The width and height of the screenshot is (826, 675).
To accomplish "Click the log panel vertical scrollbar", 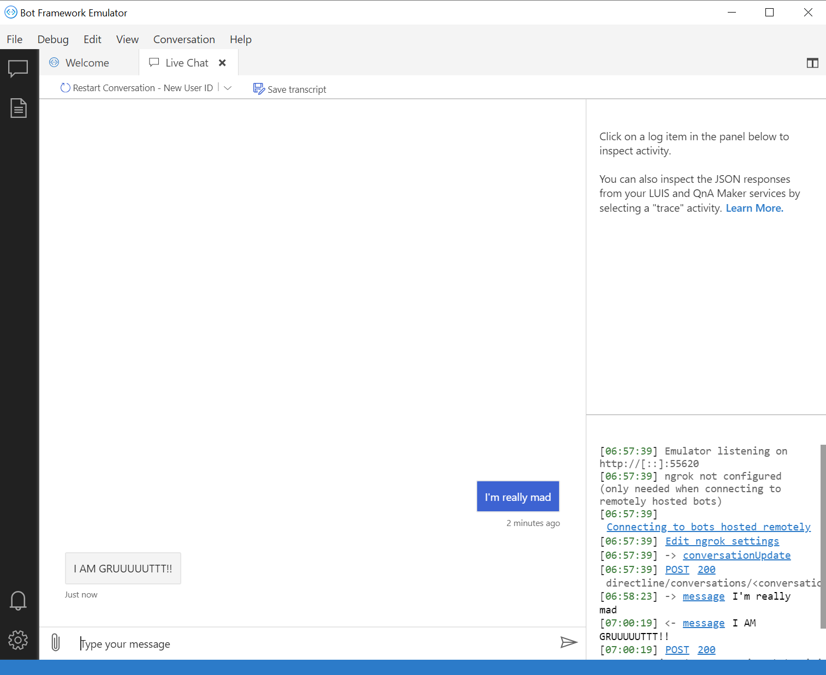I will (x=823, y=536).
